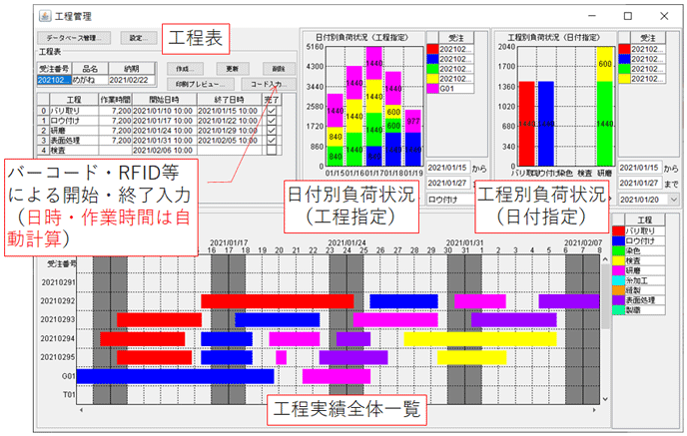
Task: Click blue swatch in 工程別負荷状況 order legend
Action: click(624, 59)
